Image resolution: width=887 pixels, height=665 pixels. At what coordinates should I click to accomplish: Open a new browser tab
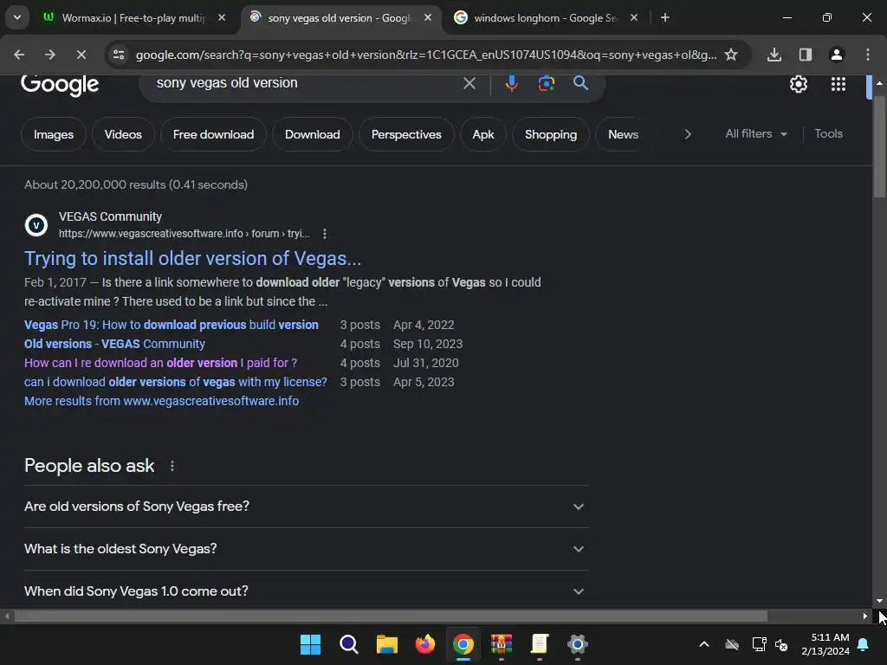coord(665,18)
